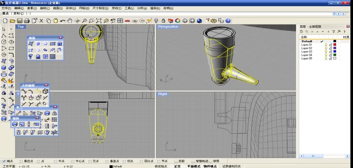Open the 曲线(C) menu
The height and width of the screenshot is (168, 353).
(45, 8)
